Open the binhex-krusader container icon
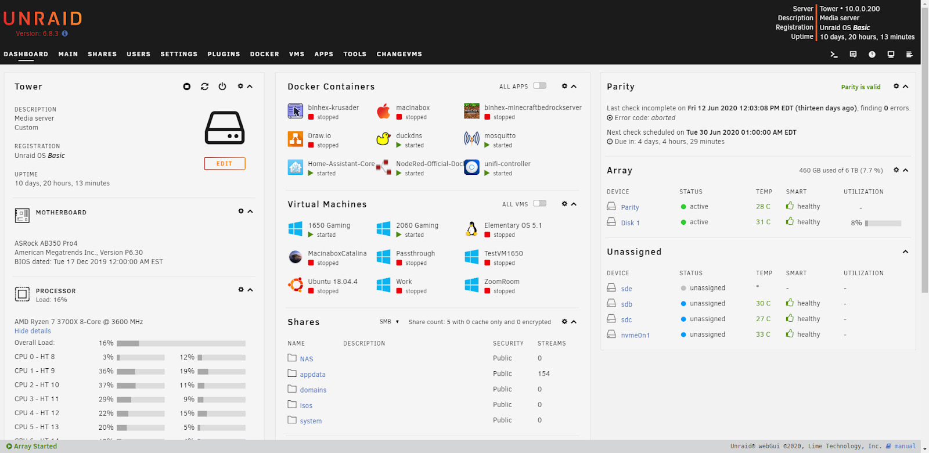 [x=296, y=110]
